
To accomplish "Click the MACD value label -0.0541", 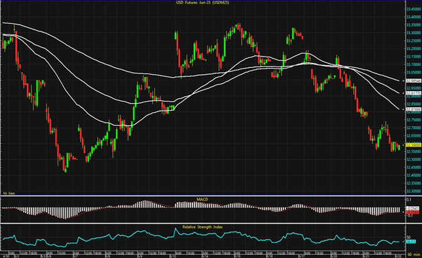I will pyautogui.click(x=412, y=209).
